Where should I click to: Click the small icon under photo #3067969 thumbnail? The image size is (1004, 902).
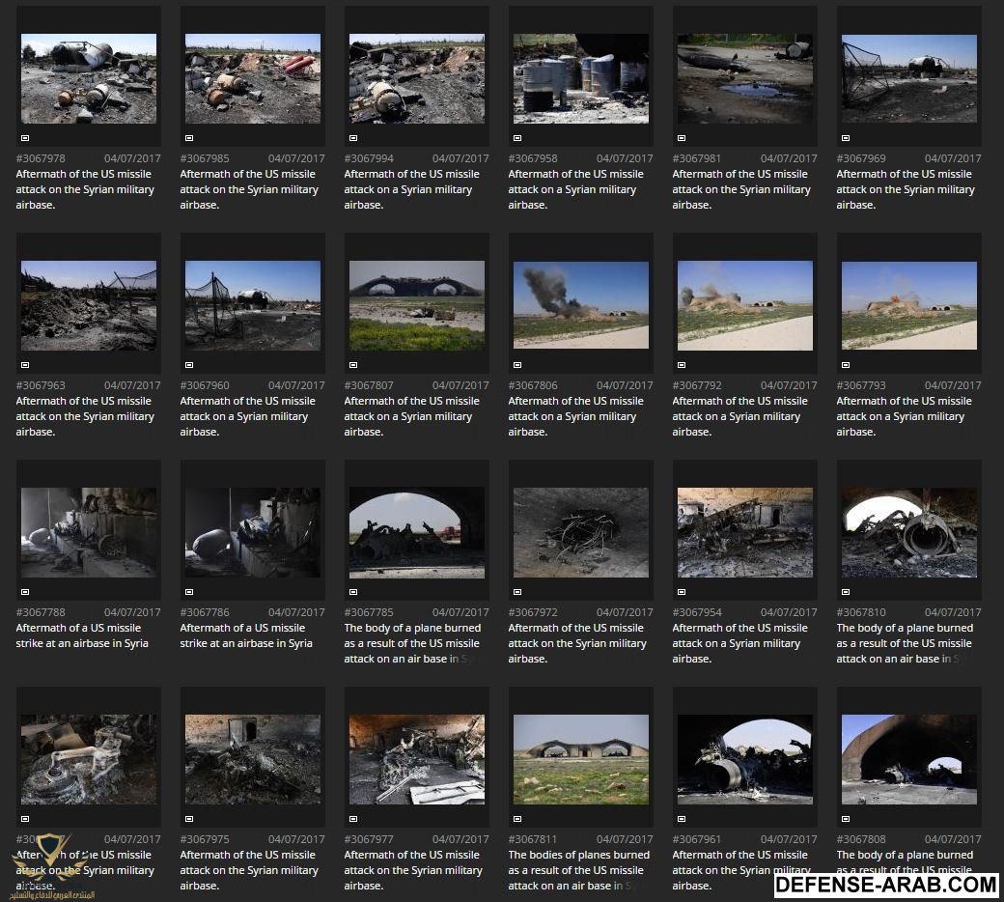pos(846,138)
